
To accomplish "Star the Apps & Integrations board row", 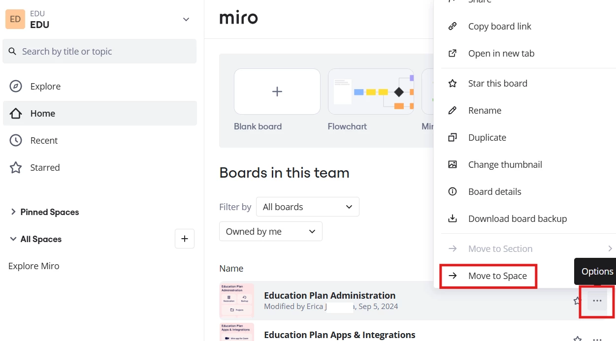I will pos(578,339).
